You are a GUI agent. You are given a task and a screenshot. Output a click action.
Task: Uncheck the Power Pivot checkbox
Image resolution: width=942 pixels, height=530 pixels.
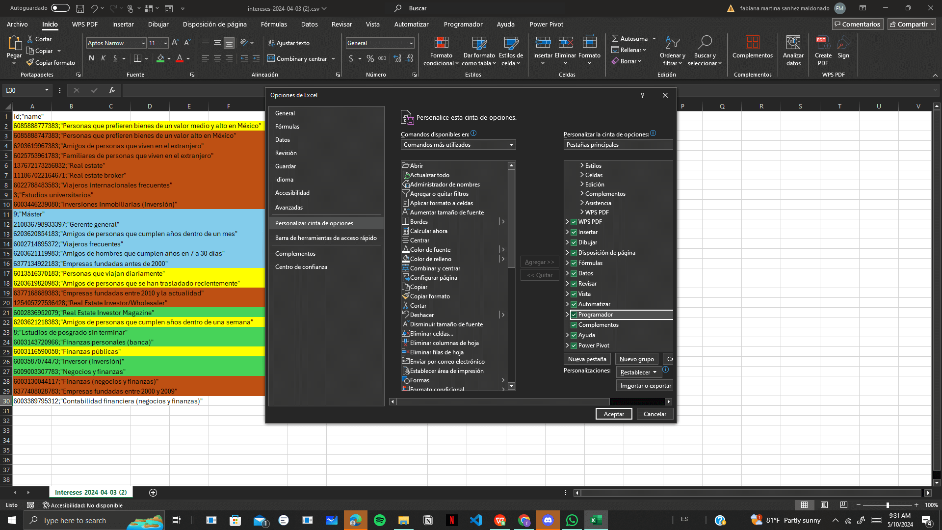point(574,345)
